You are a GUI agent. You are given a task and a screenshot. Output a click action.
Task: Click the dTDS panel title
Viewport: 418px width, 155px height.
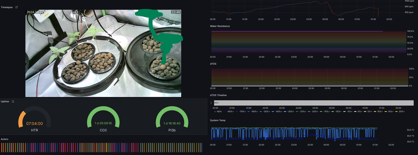point(213,64)
